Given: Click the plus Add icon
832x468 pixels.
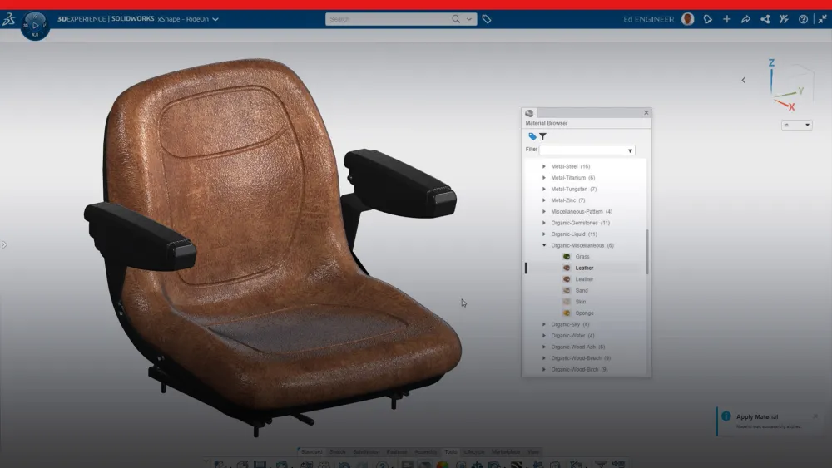Looking at the screenshot, I should [726, 19].
